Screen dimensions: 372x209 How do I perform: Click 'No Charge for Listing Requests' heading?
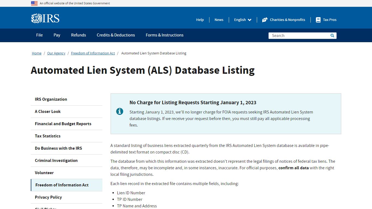(x=193, y=103)
